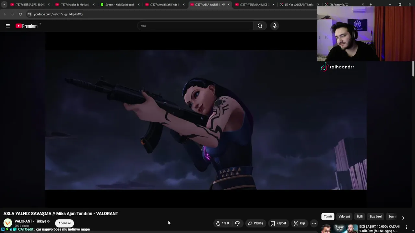Select the 'İlgili' filter chip

click(360, 216)
